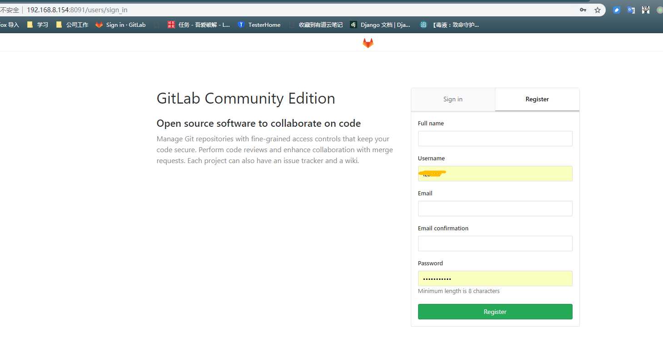
Task: Open the 公司工作 bookmark folder
Action: click(72, 25)
